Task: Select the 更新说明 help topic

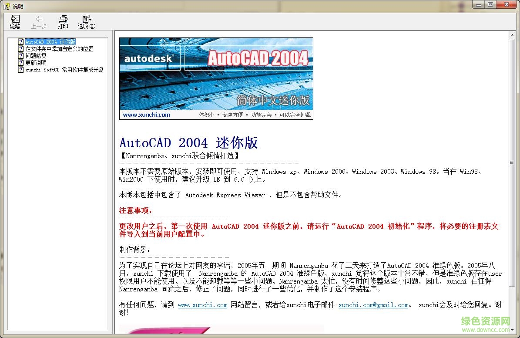Action: [x=36, y=62]
